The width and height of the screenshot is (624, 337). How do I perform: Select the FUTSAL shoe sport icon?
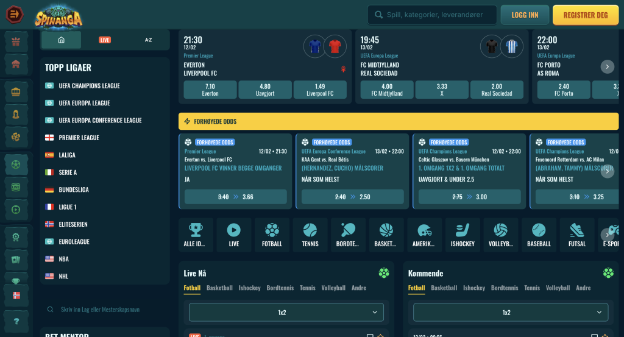[577, 235]
